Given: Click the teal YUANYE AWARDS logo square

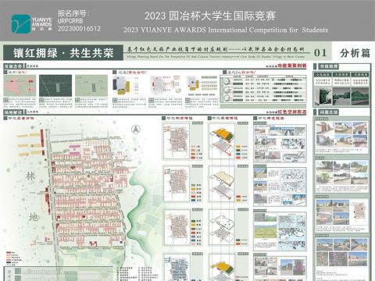Looking at the screenshot, I should point(21,23).
